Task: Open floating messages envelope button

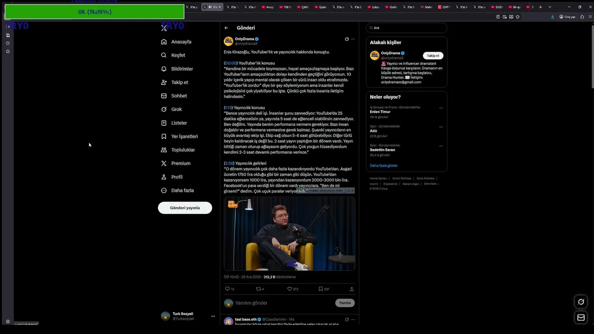Action: pyautogui.click(x=581, y=318)
